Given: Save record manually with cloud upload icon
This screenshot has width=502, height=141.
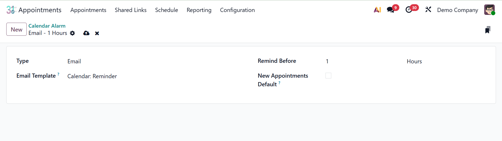Looking at the screenshot, I should [86, 33].
